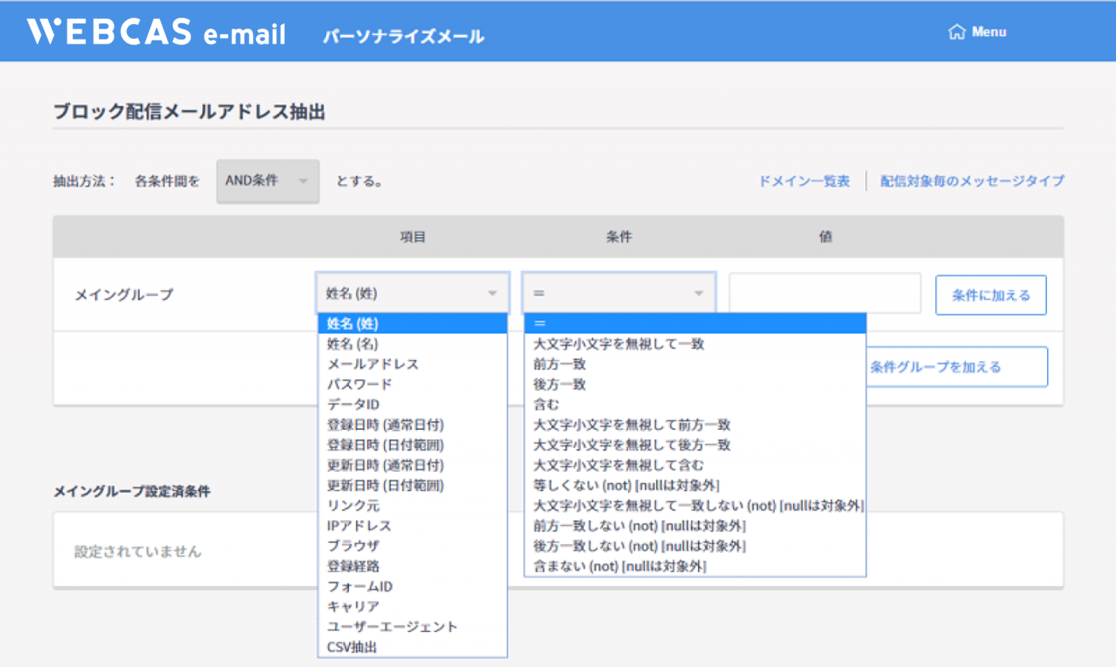The height and width of the screenshot is (667, 1116).
Task: Open the ドメイン一覧表 link
Action: (804, 181)
